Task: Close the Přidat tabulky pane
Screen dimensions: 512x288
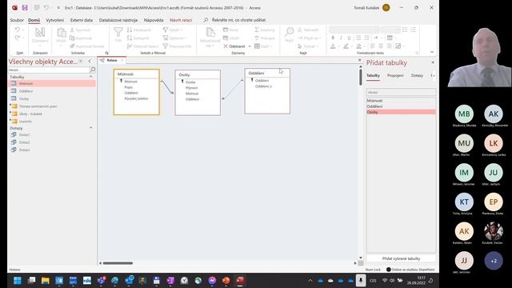Action: 433,62
